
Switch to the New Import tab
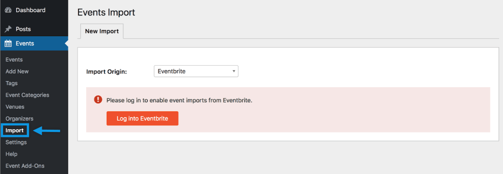point(102,31)
